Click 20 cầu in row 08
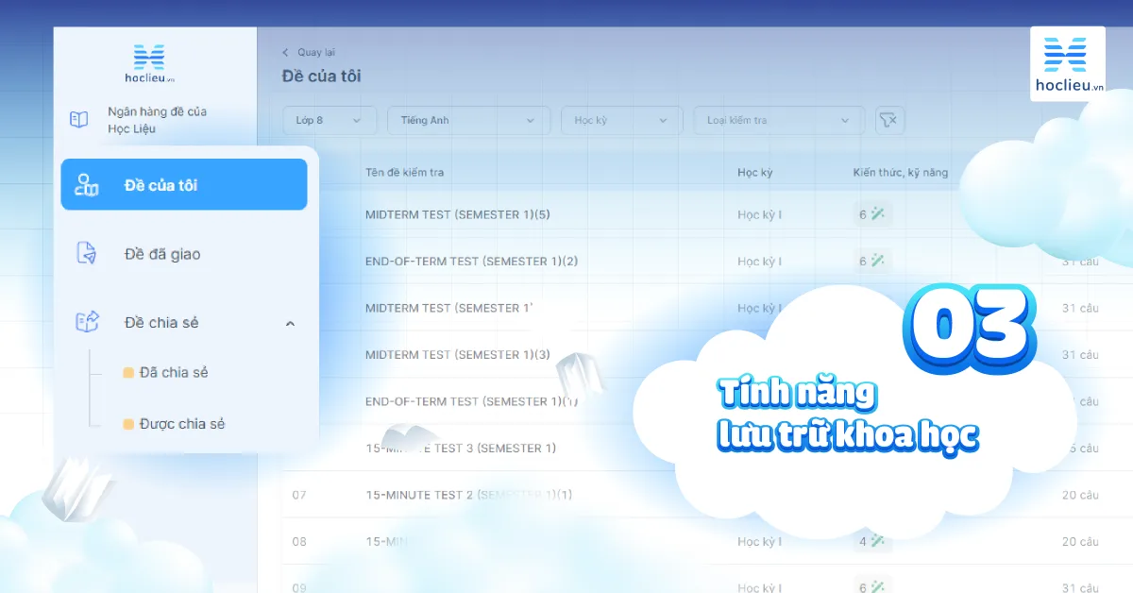Image resolution: width=1133 pixels, height=593 pixels. [1080, 541]
